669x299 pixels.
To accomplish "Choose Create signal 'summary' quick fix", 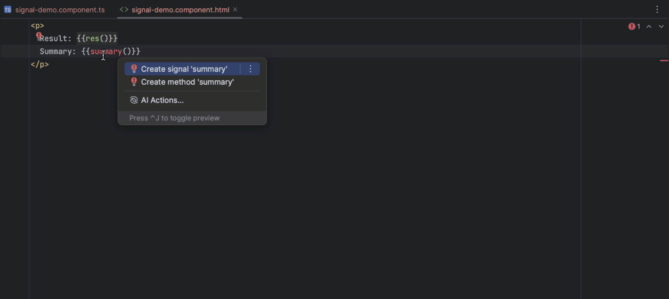I will point(184,69).
